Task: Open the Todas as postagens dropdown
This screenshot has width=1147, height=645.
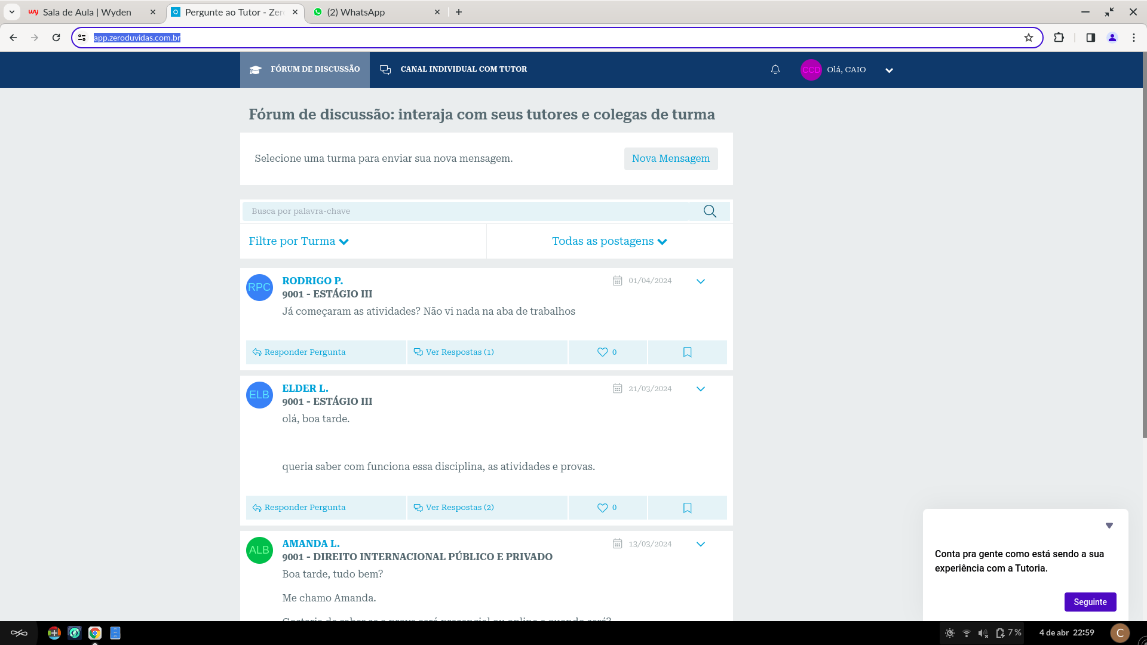Action: 609,241
